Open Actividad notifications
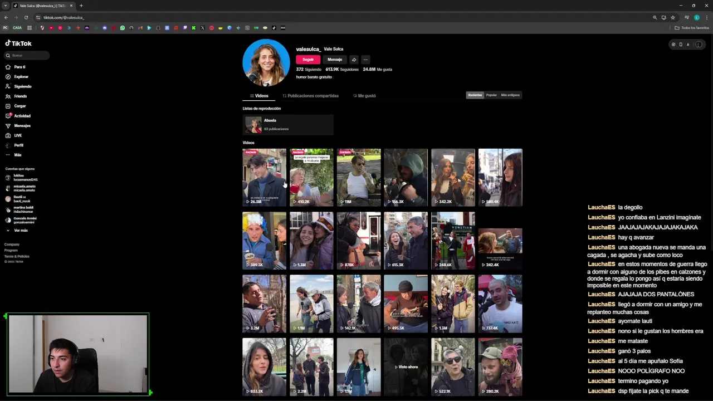Viewport: 713px width, 401px height. [18, 116]
